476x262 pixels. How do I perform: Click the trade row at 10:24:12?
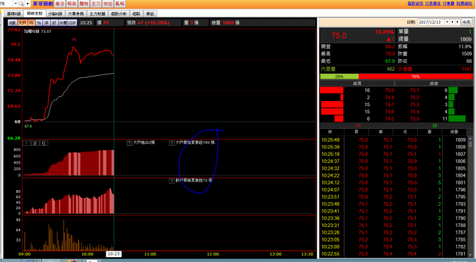pos(393,183)
